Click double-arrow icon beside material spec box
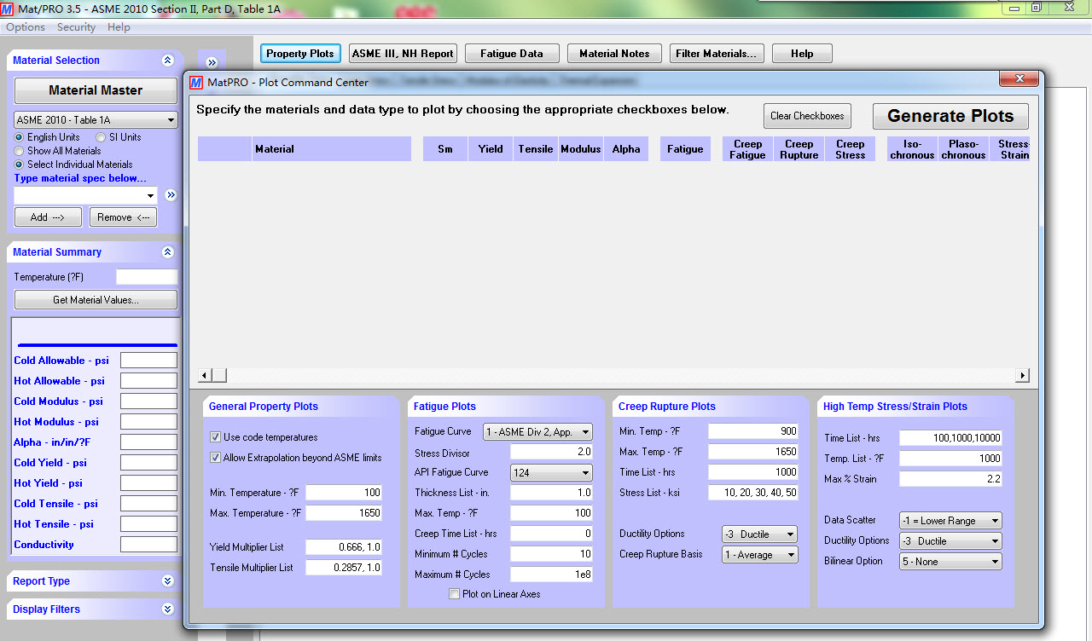 coord(171,195)
